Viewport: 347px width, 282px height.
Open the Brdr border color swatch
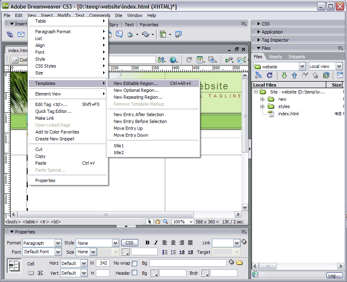(205, 273)
